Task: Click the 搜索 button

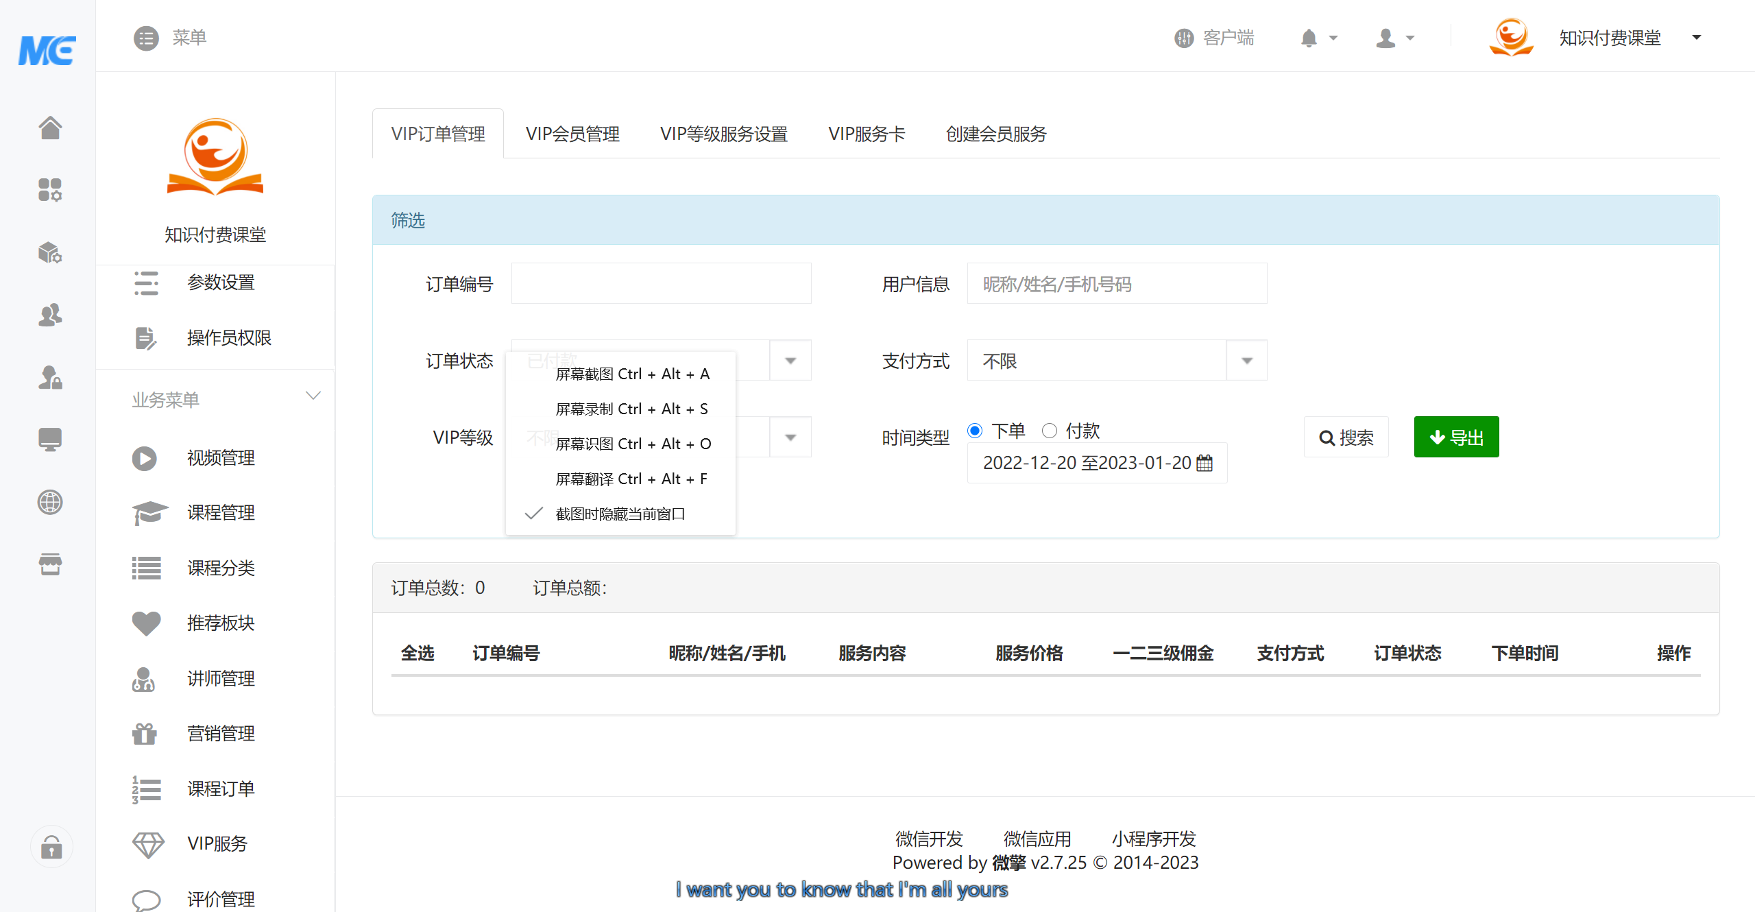Action: tap(1346, 437)
